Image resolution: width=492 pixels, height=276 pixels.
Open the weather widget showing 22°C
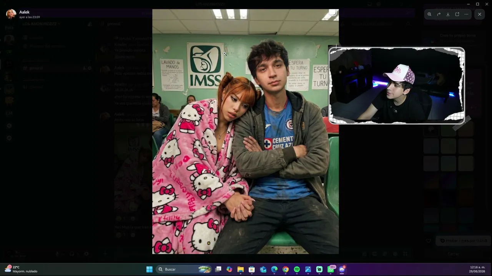click(22, 269)
